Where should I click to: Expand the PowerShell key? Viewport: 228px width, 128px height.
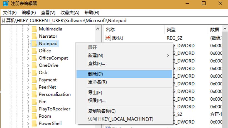pos(28,124)
